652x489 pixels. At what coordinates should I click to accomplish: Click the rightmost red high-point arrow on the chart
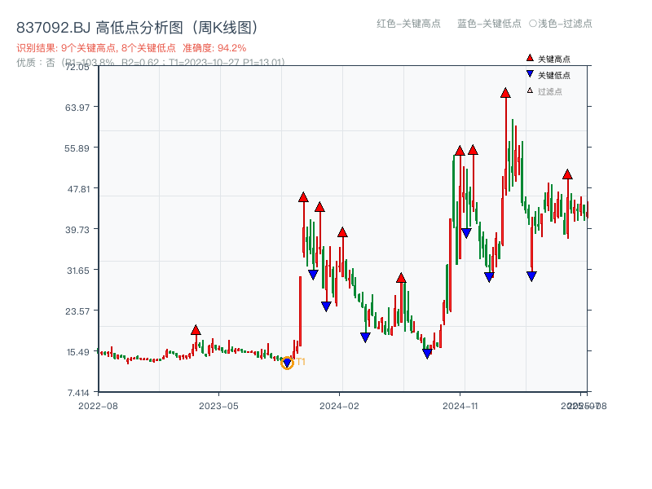567,174
